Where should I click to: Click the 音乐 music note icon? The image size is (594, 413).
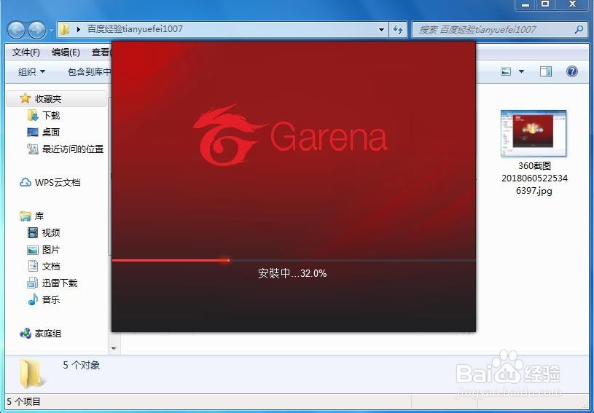point(33,299)
